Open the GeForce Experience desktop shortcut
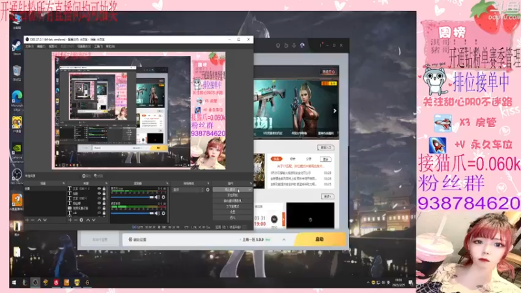This screenshot has height=293, width=521. pos(17,152)
